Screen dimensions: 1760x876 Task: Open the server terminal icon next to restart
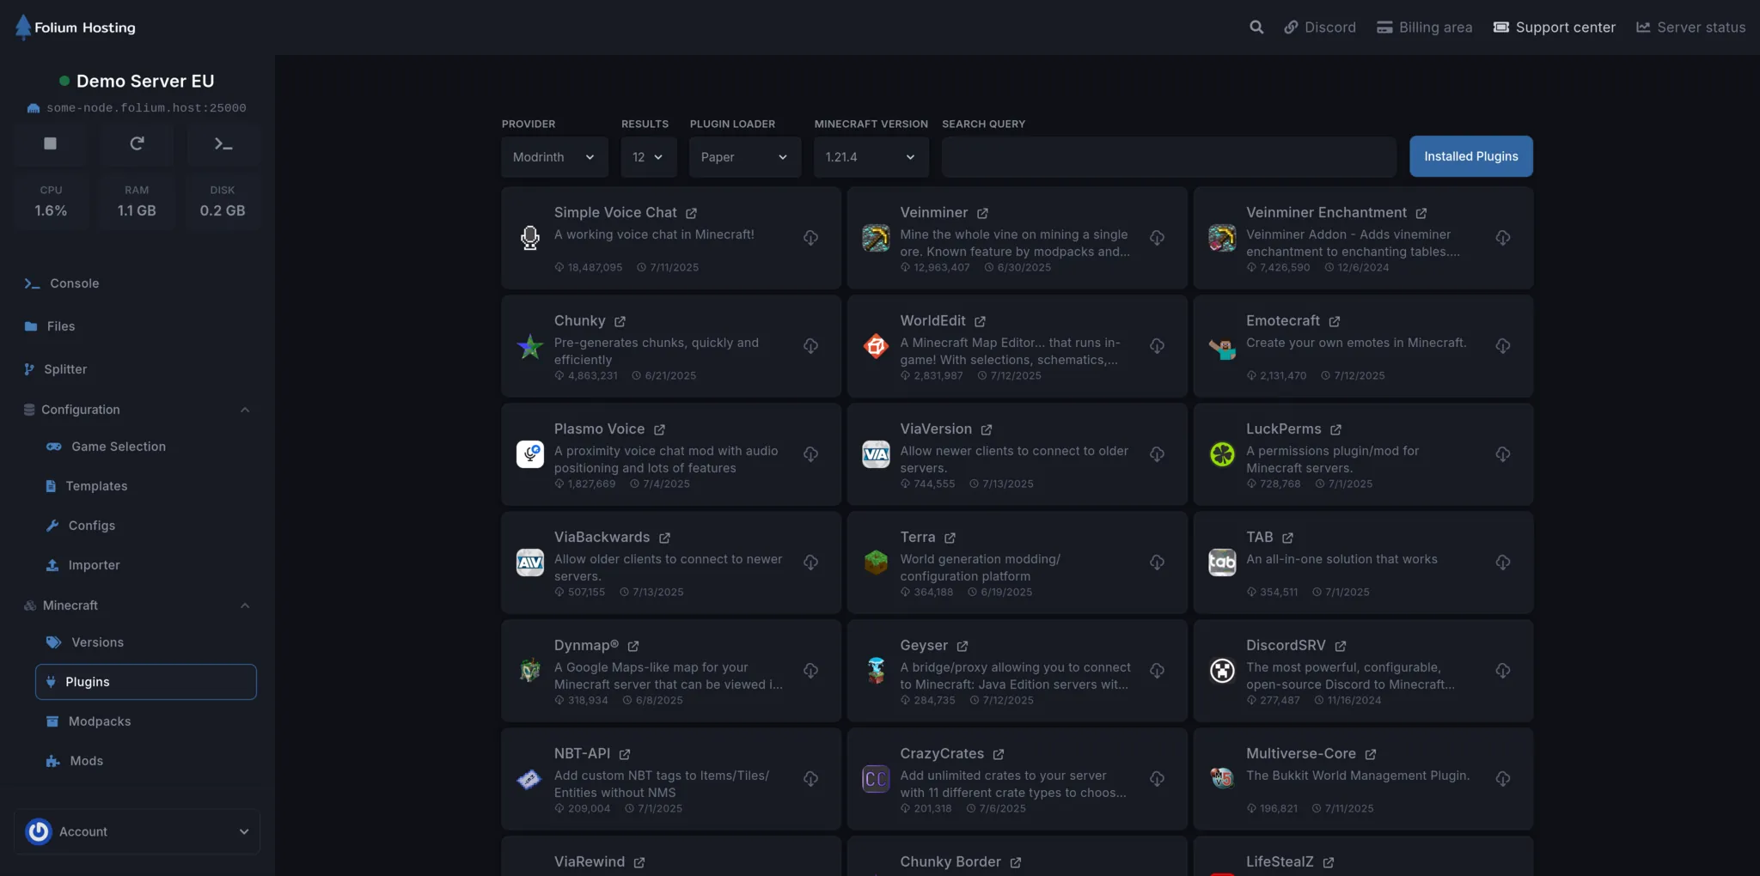(x=223, y=143)
